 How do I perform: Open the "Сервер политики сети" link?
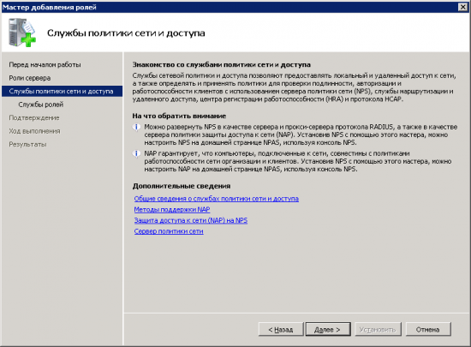click(x=169, y=231)
